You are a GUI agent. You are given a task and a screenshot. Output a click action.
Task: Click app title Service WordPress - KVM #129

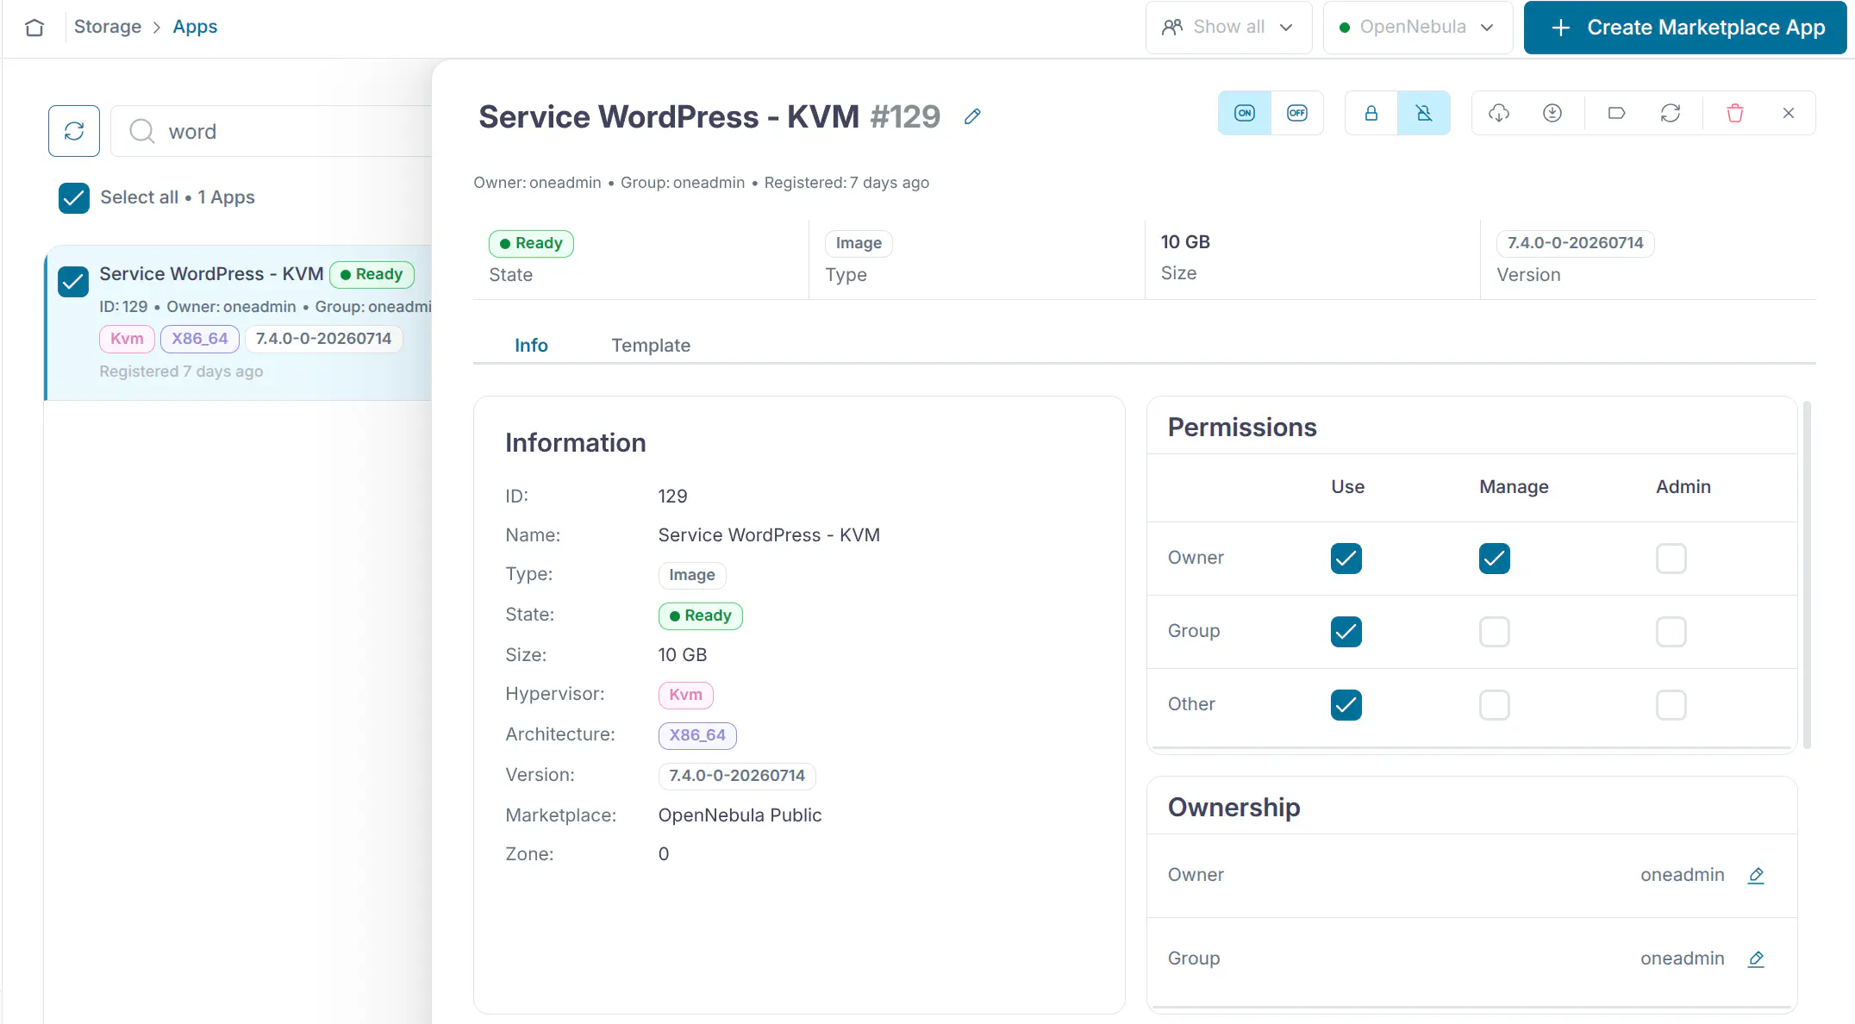[x=709, y=116]
